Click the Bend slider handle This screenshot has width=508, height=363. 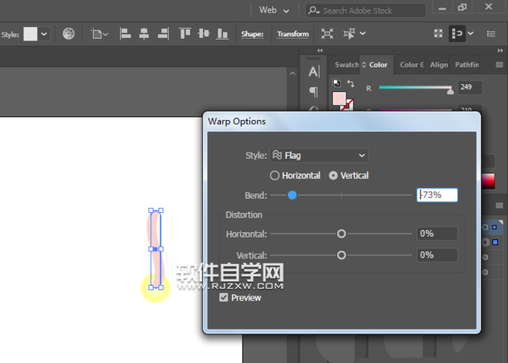coord(292,195)
